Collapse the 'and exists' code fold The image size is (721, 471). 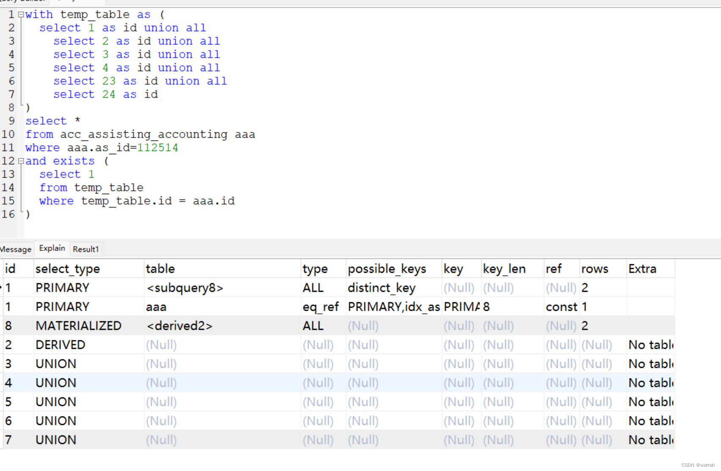click(x=21, y=161)
